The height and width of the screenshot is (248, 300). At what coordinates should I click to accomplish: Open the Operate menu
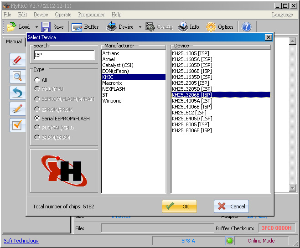pos(63,15)
